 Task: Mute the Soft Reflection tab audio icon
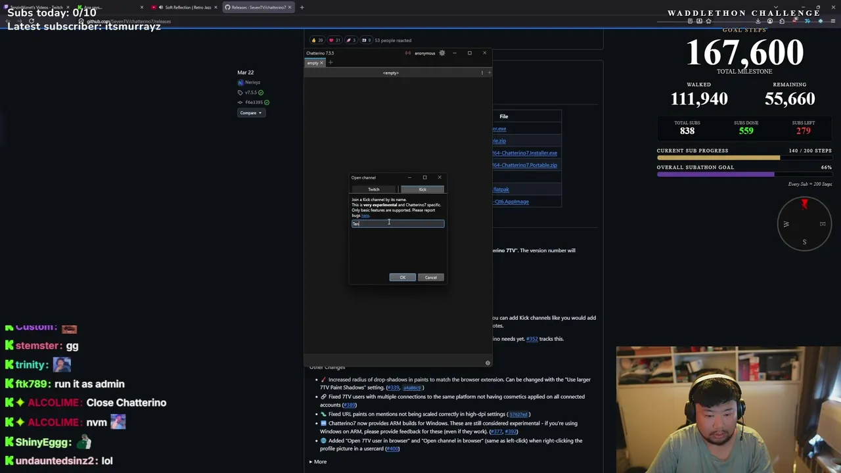point(161,7)
